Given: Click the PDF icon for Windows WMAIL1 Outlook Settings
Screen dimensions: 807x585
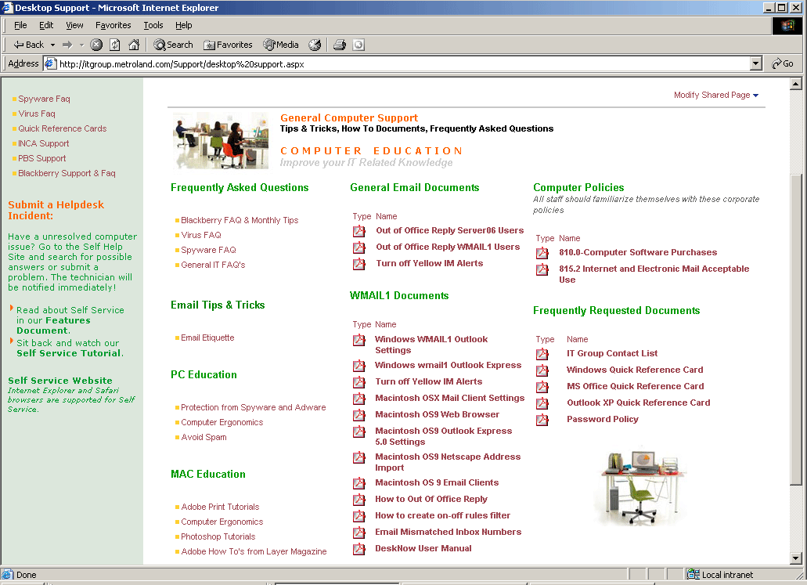Looking at the screenshot, I should pos(358,341).
